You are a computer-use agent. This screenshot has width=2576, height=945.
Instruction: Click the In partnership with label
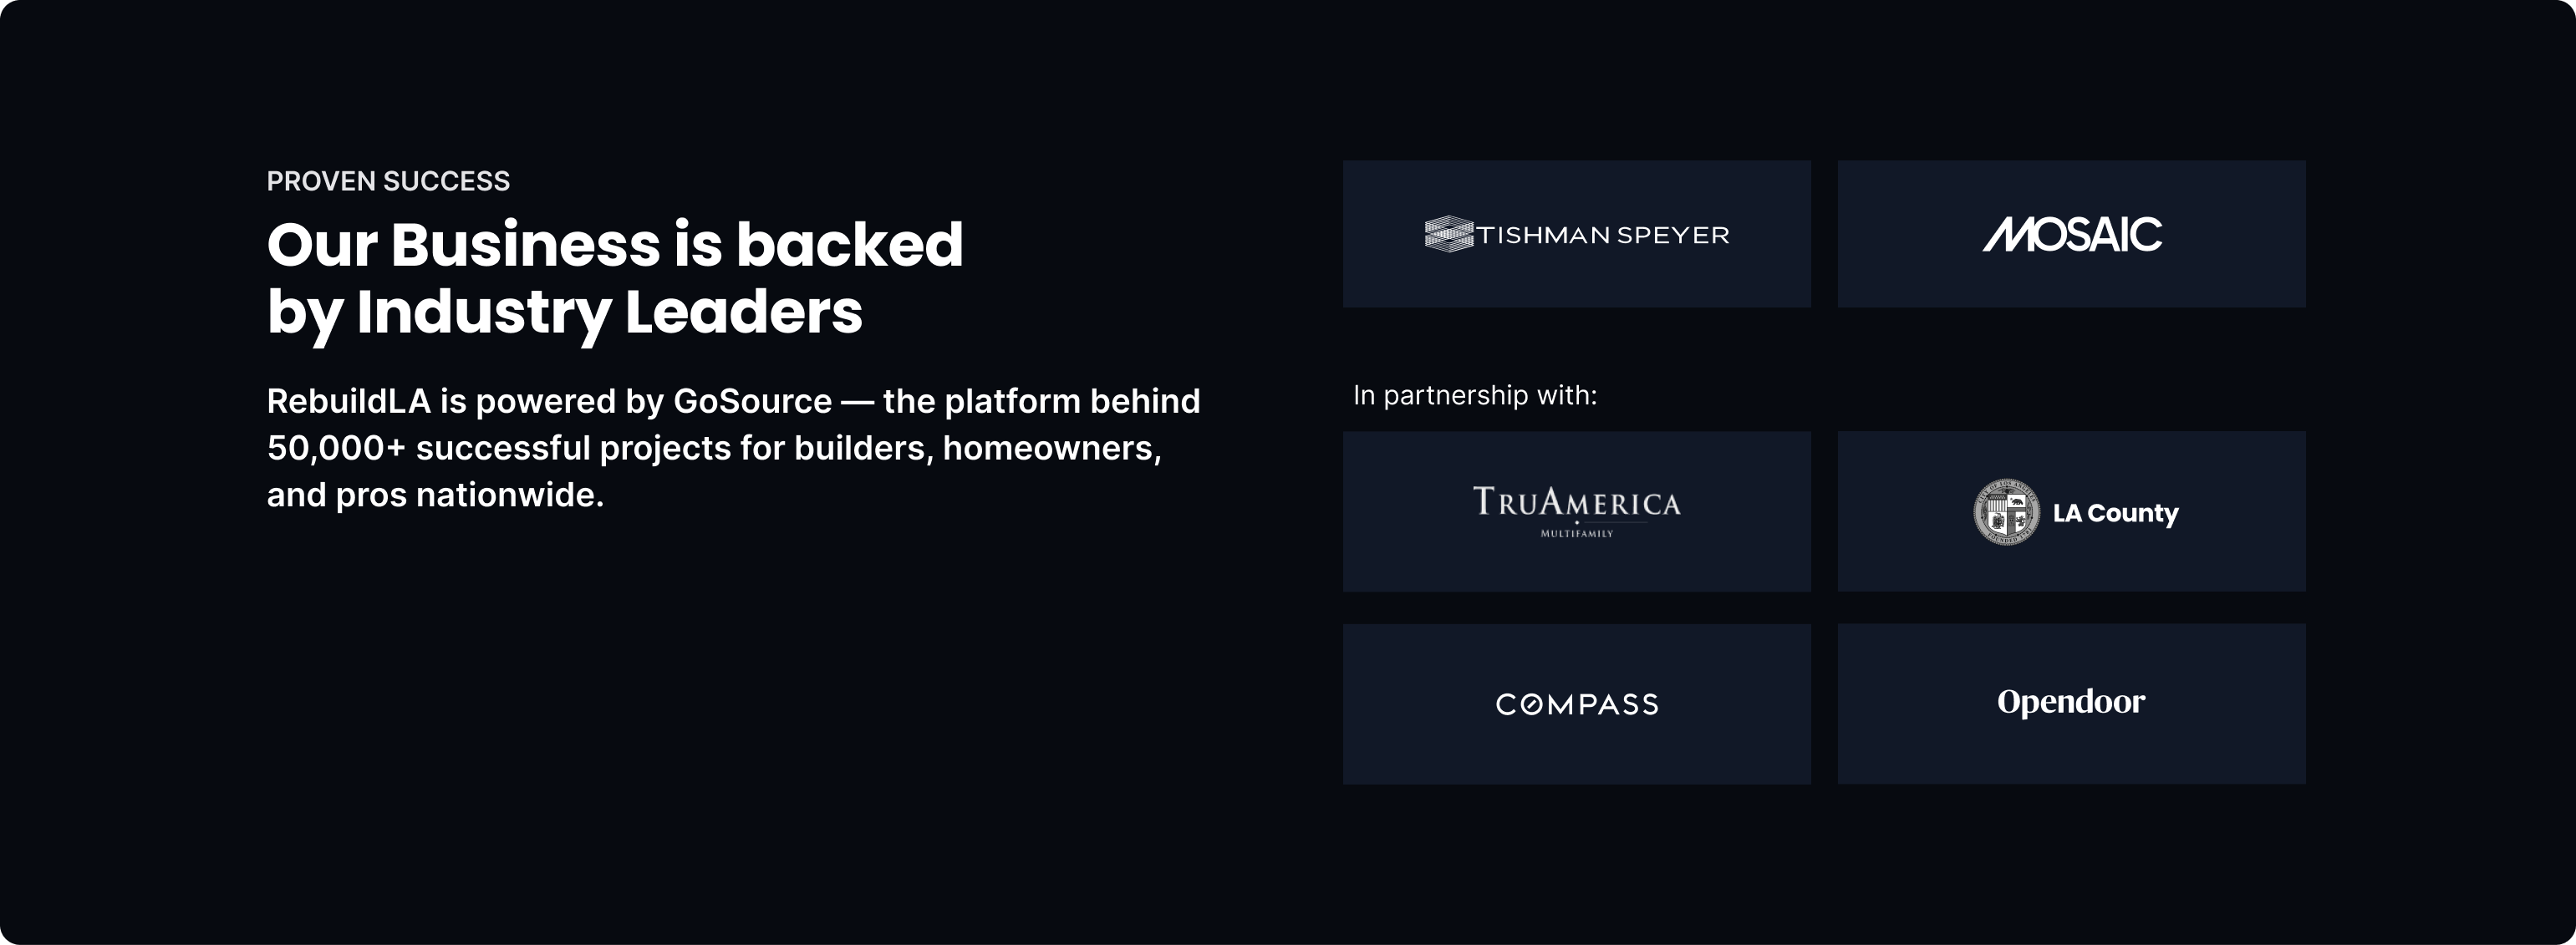click(x=1475, y=396)
